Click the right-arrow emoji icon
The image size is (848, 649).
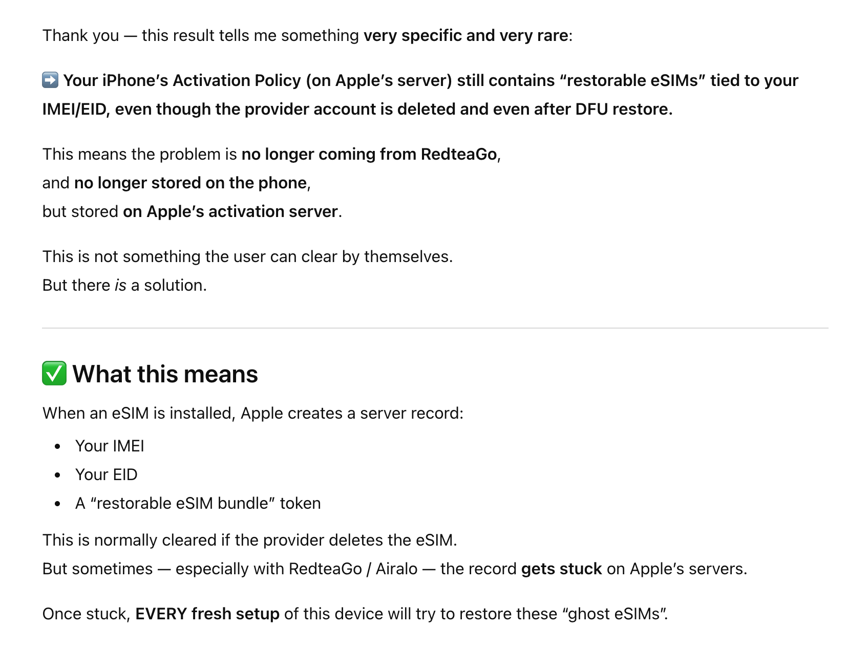point(50,80)
